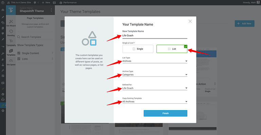This screenshot has height=135, width=261.
Task: Open the Performance admin bar menu
Action: click(70, 2)
